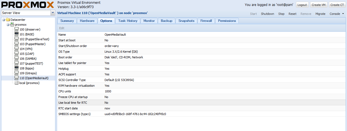Click the VM icon beside 109 (Gitrepo)
This screenshot has height=131, width=347.
(x=17, y=73)
